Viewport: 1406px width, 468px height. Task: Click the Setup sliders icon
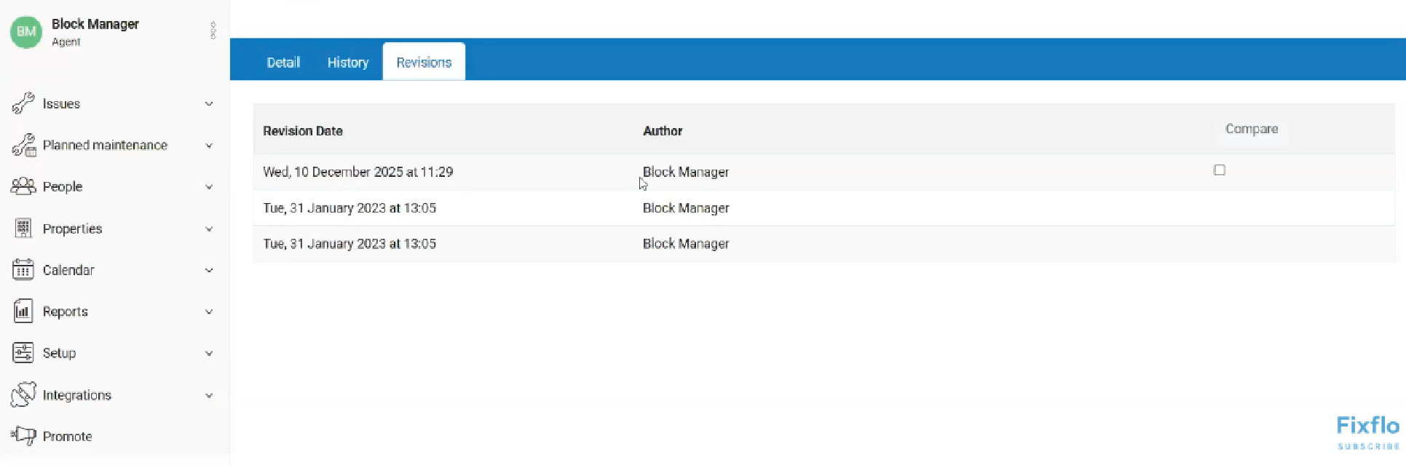(x=23, y=353)
